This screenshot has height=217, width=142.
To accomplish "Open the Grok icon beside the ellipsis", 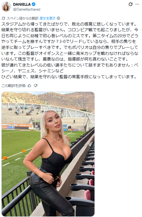I will (x=130, y=4).
